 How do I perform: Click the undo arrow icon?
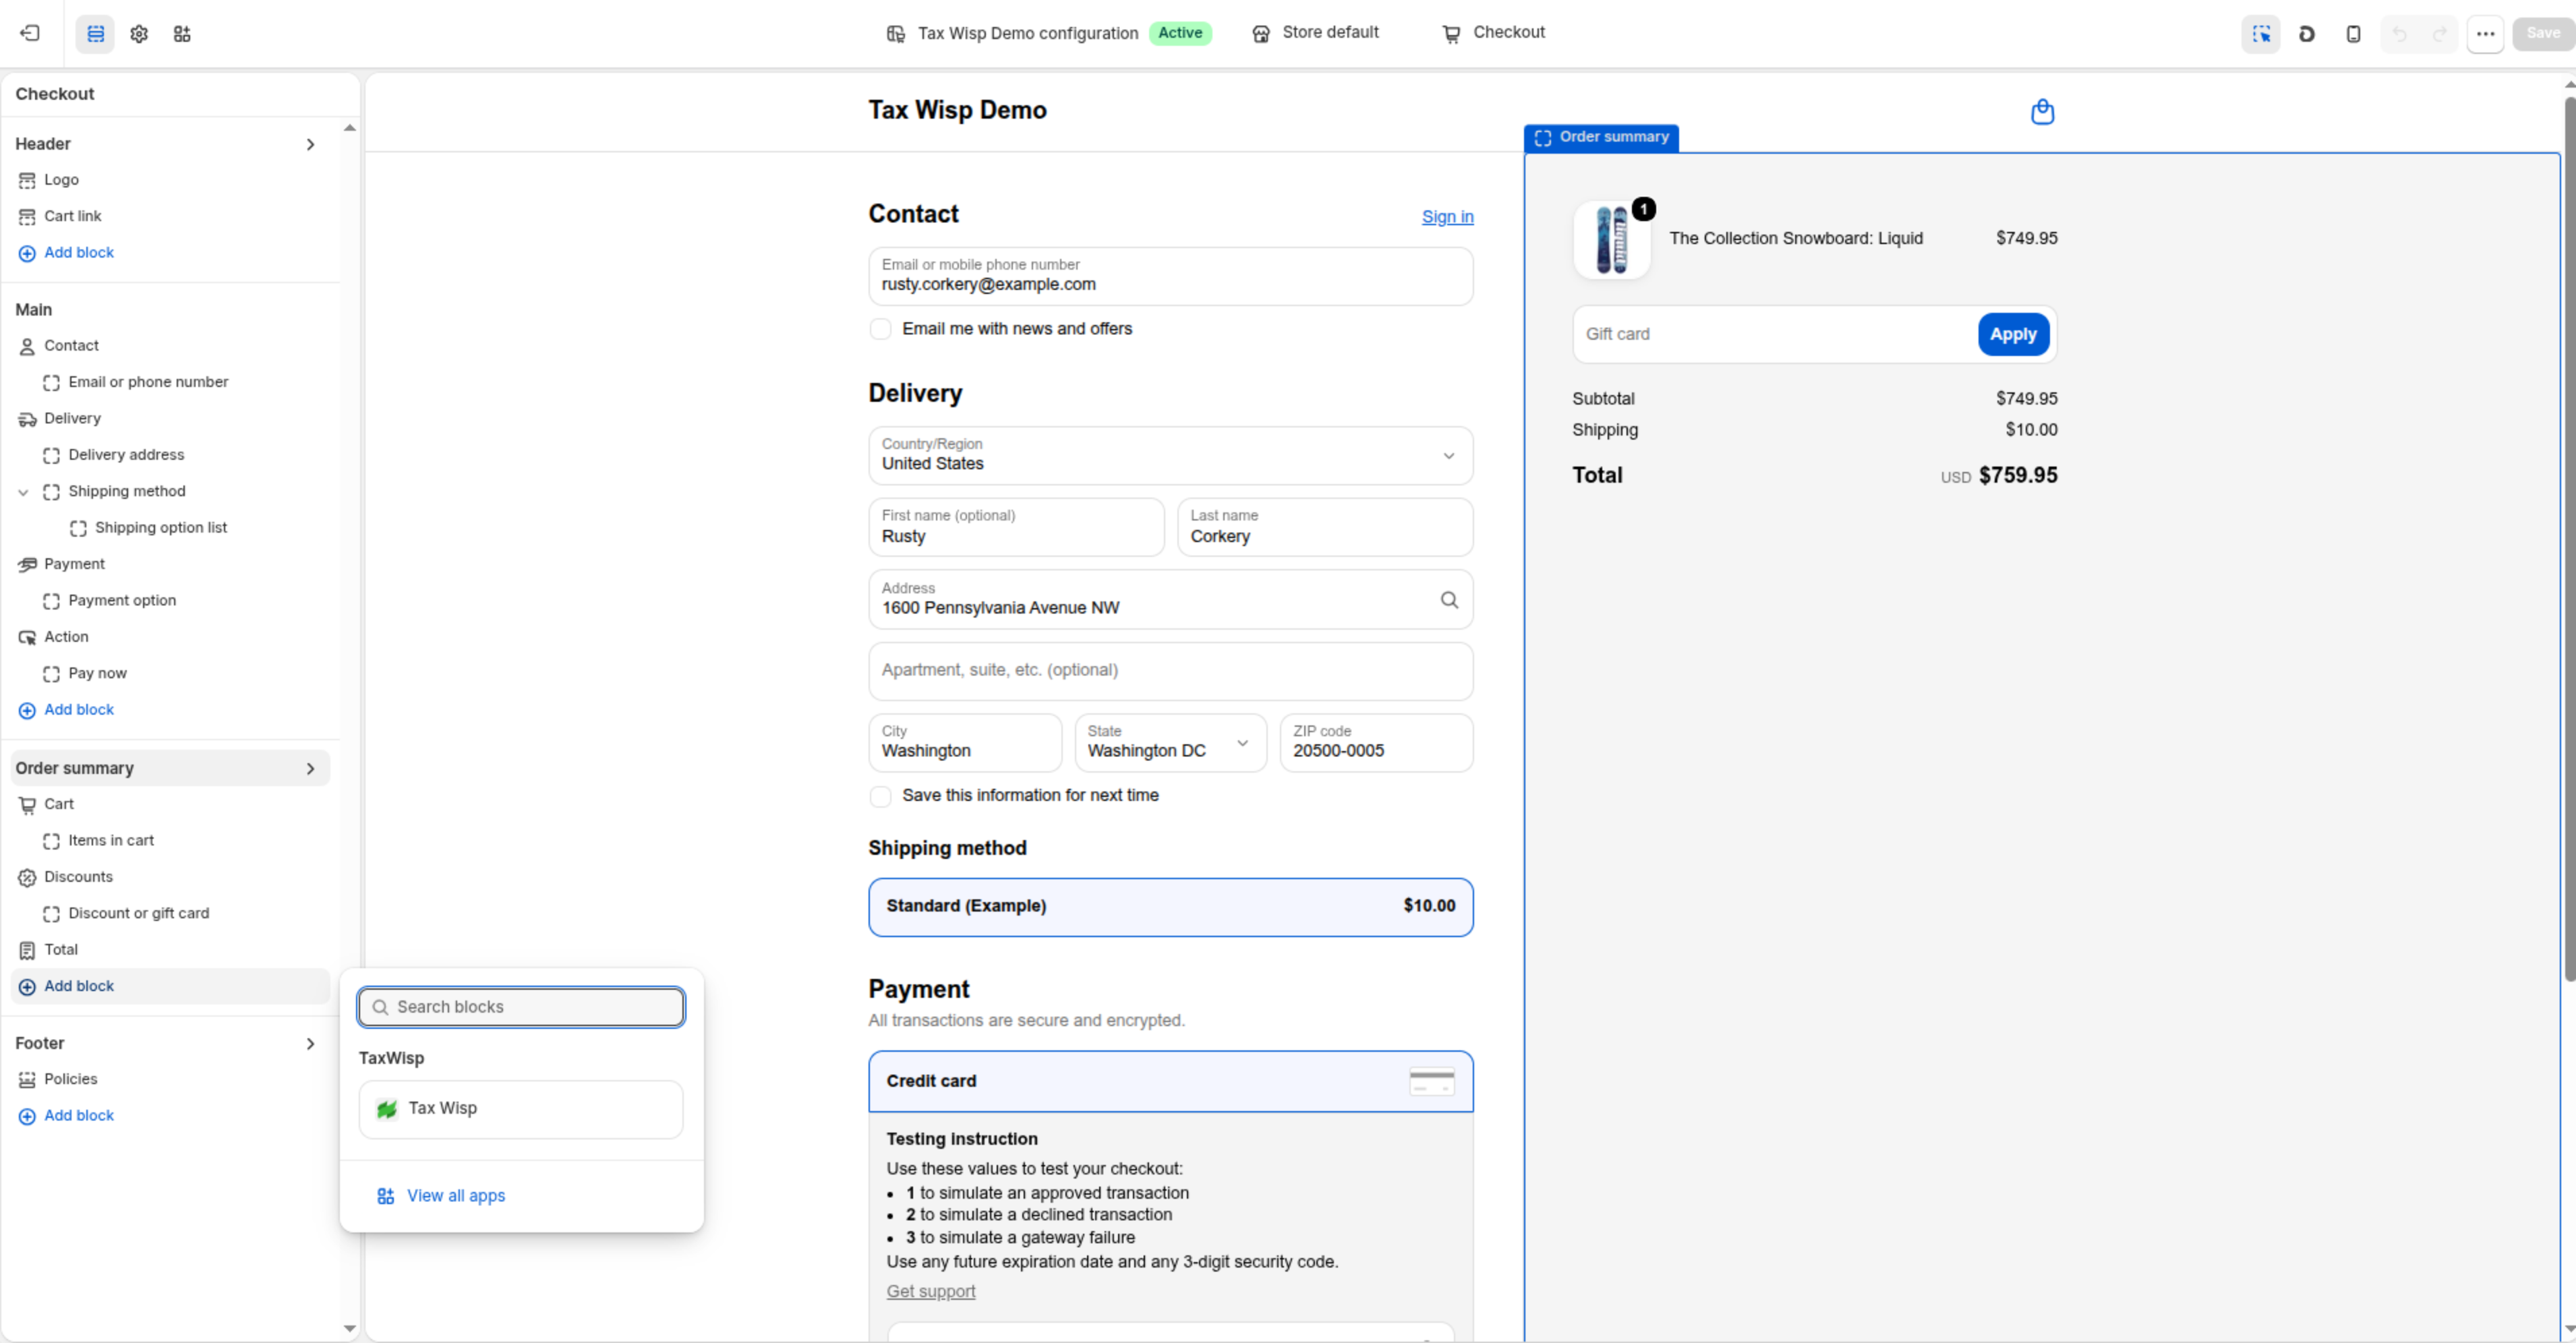tap(2399, 33)
